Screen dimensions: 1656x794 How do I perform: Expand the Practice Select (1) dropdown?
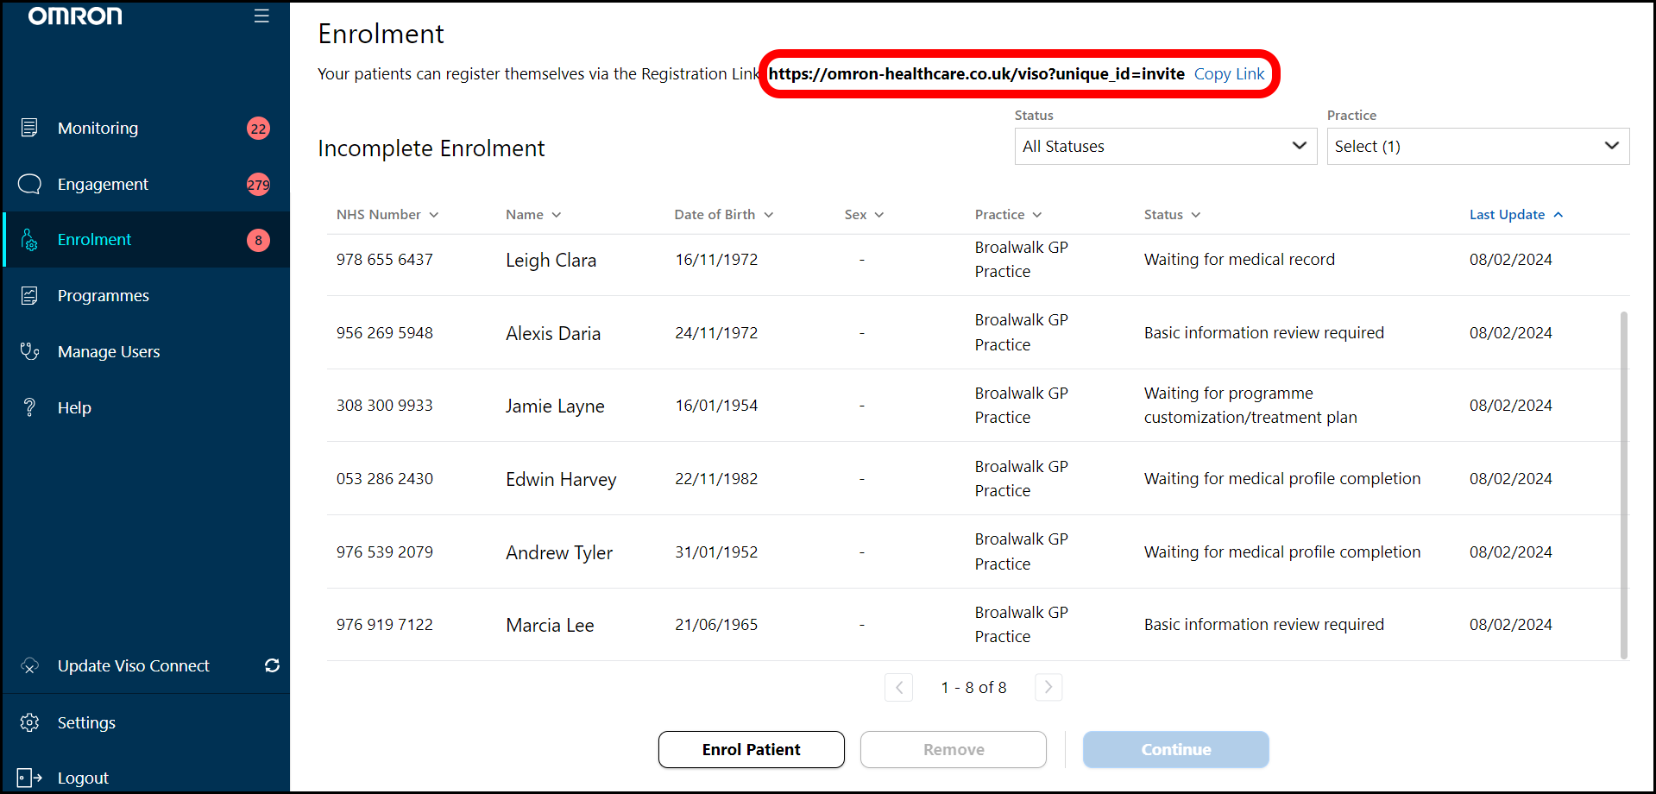[x=1477, y=147]
